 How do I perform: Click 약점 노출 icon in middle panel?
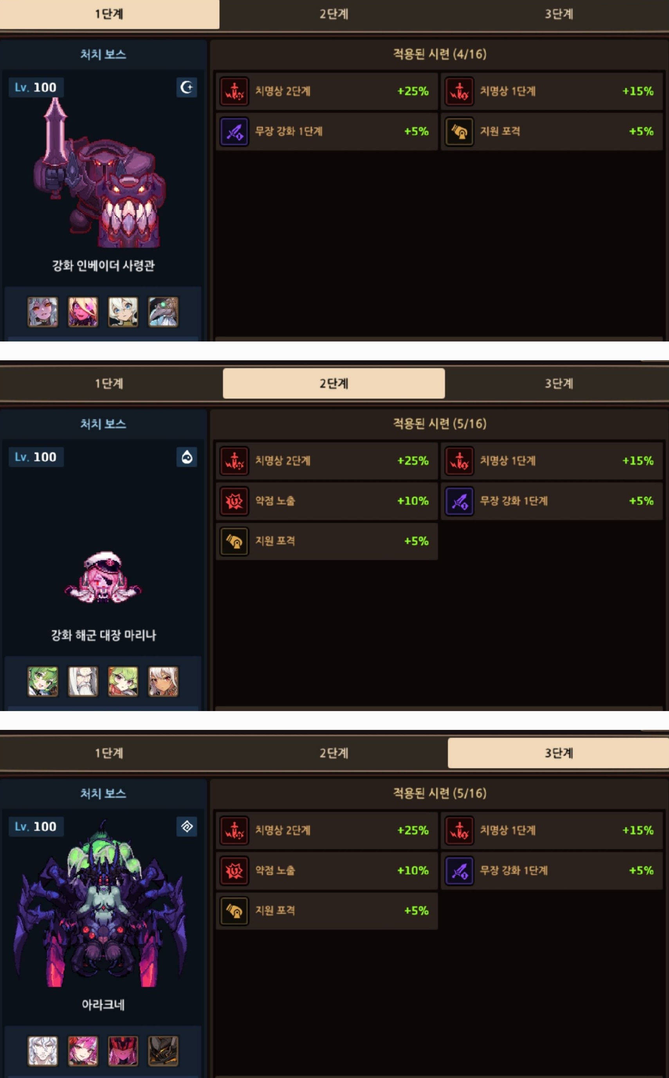click(234, 501)
